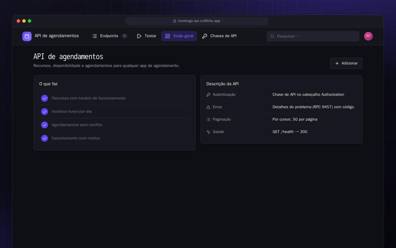Image resolution: width=396 pixels, height=248 pixels.
Task: Click the Endpoints count badge "6"
Action: coord(125,36)
